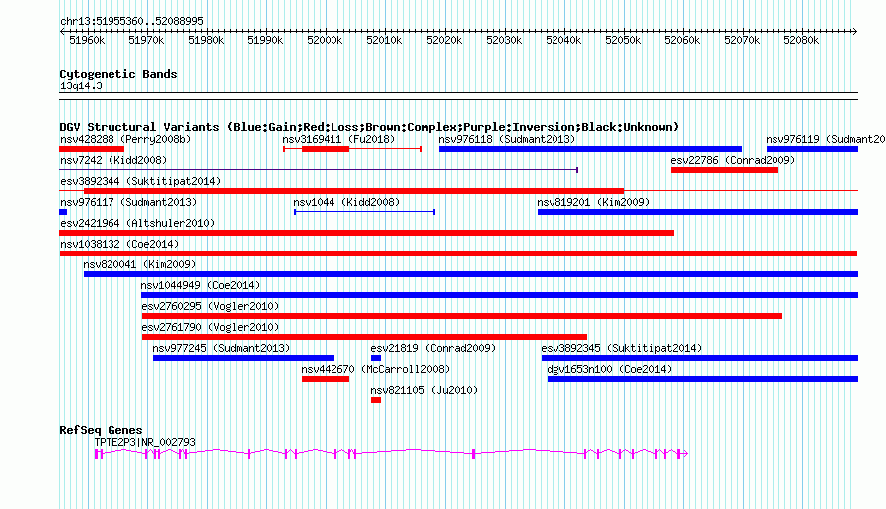Click the RefSeq Genes track title

(101, 430)
